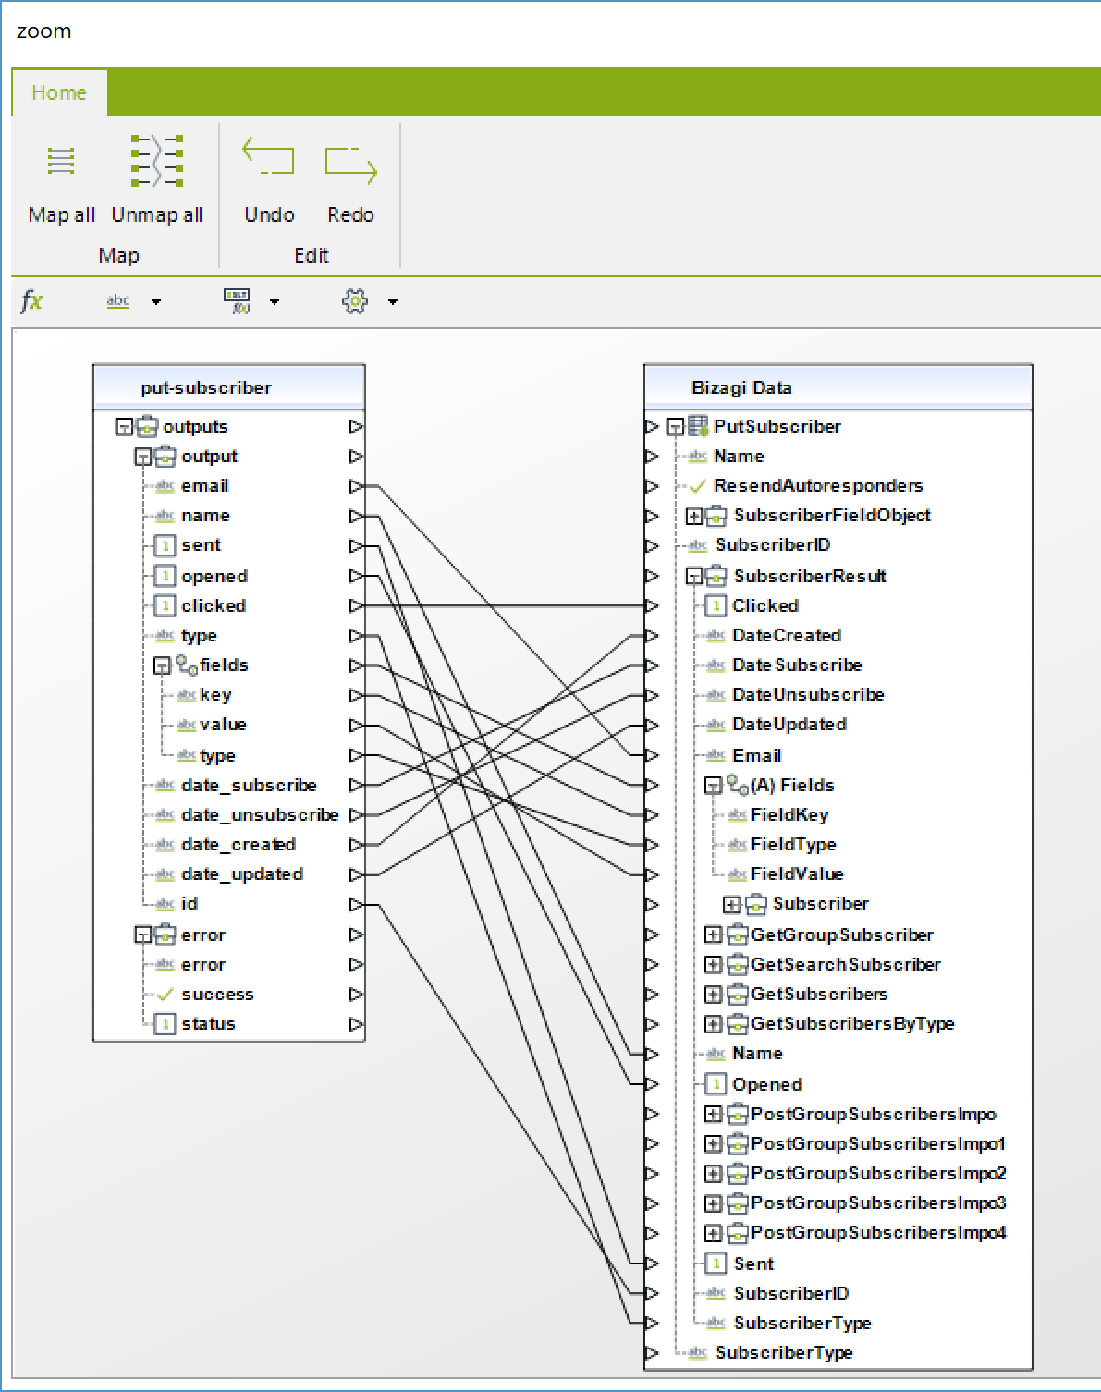This screenshot has height=1392, width=1101.
Task: Click the Unmap all icon
Action: [x=157, y=161]
